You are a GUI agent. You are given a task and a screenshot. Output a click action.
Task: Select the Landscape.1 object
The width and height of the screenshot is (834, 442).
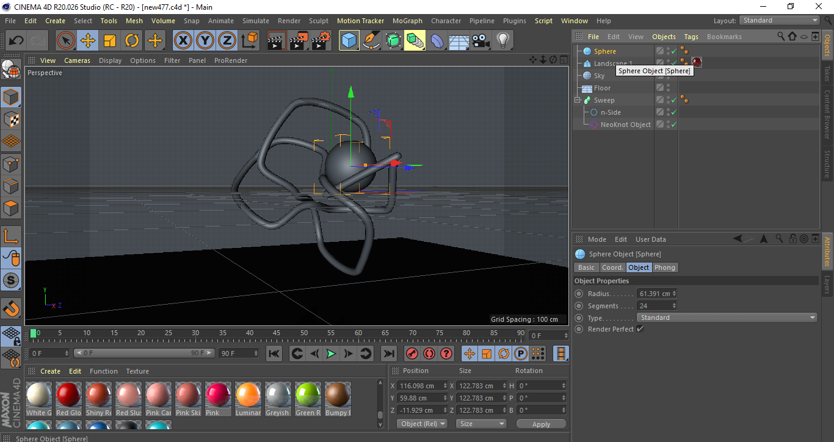tap(613, 63)
